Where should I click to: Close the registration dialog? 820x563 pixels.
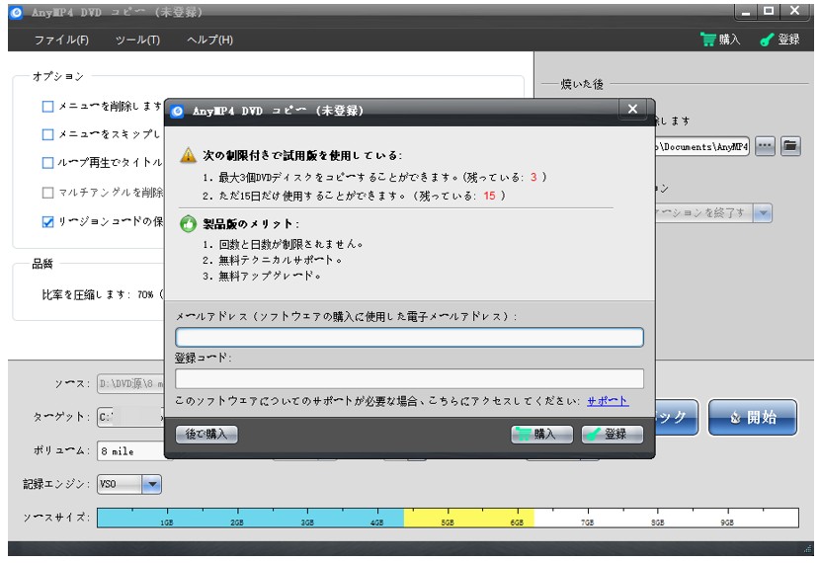point(632,109)
